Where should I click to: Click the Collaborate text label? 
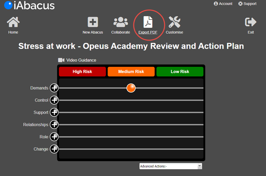tap(121, 32)
